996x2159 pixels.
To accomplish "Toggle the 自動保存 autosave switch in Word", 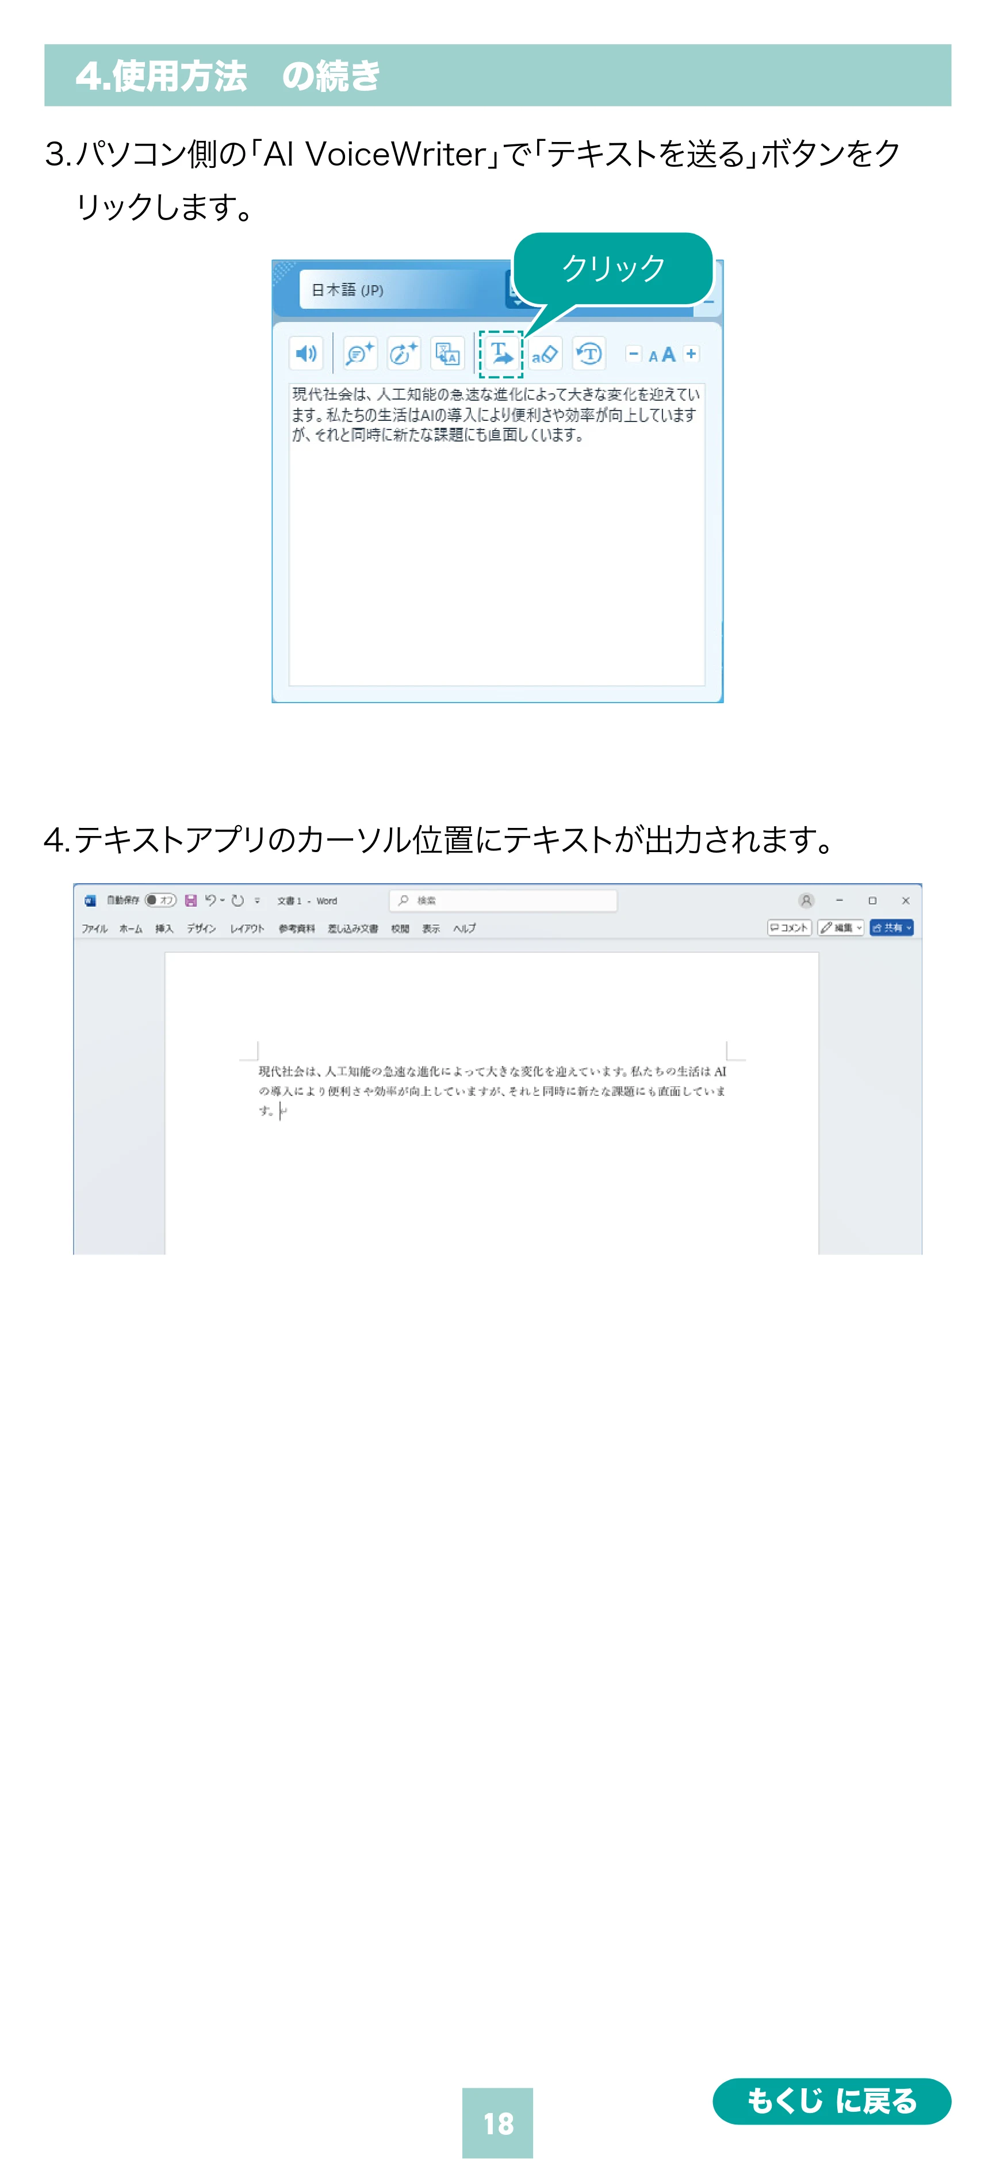I will [160, 900].
